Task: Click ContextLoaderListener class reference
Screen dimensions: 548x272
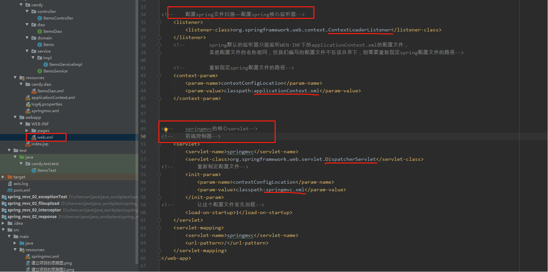Action: [x=359, y=30]
